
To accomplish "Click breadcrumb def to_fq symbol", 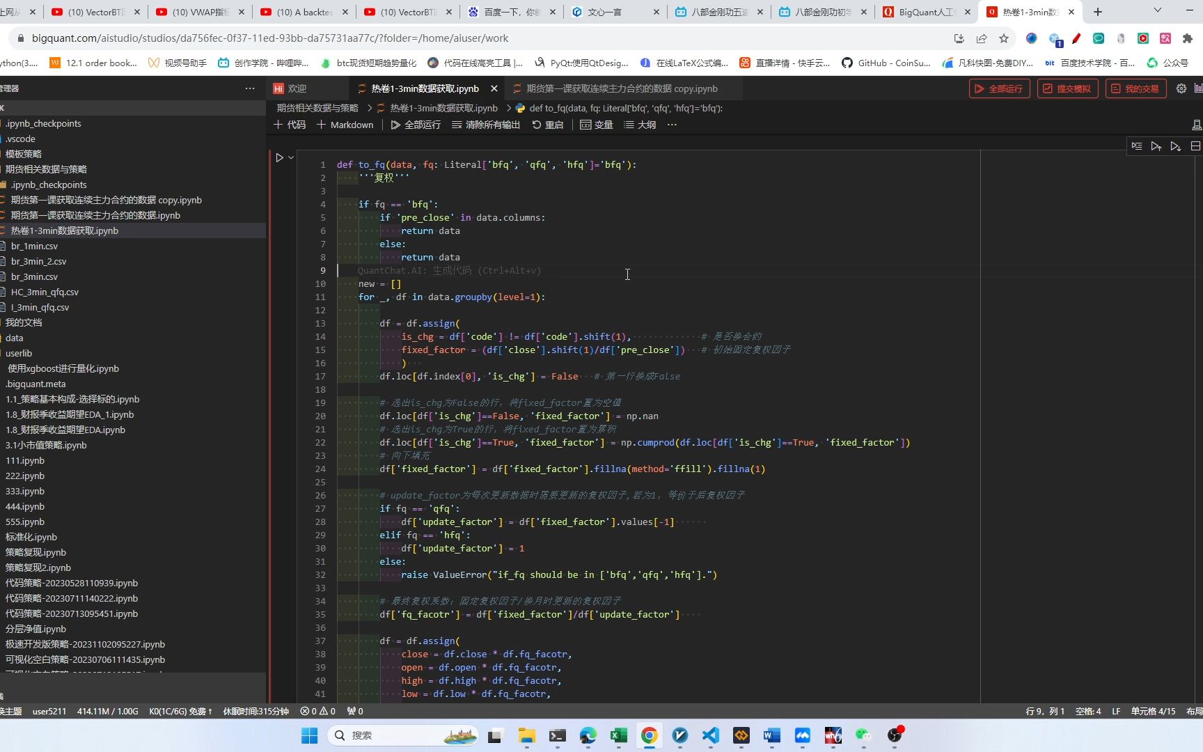I will click(625, 108).
